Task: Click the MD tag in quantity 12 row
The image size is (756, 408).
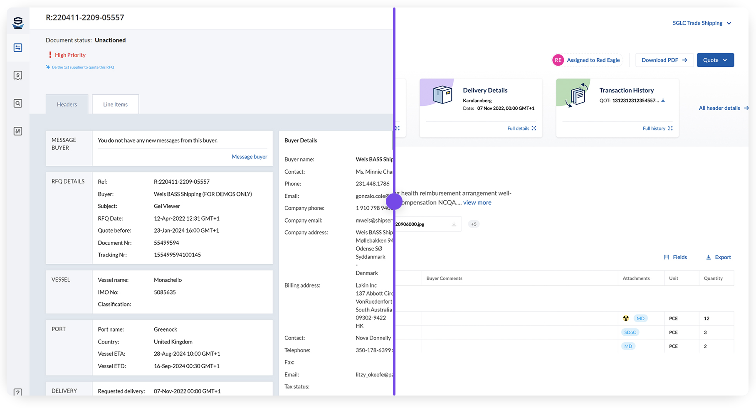Action: (x=640, y=318)
